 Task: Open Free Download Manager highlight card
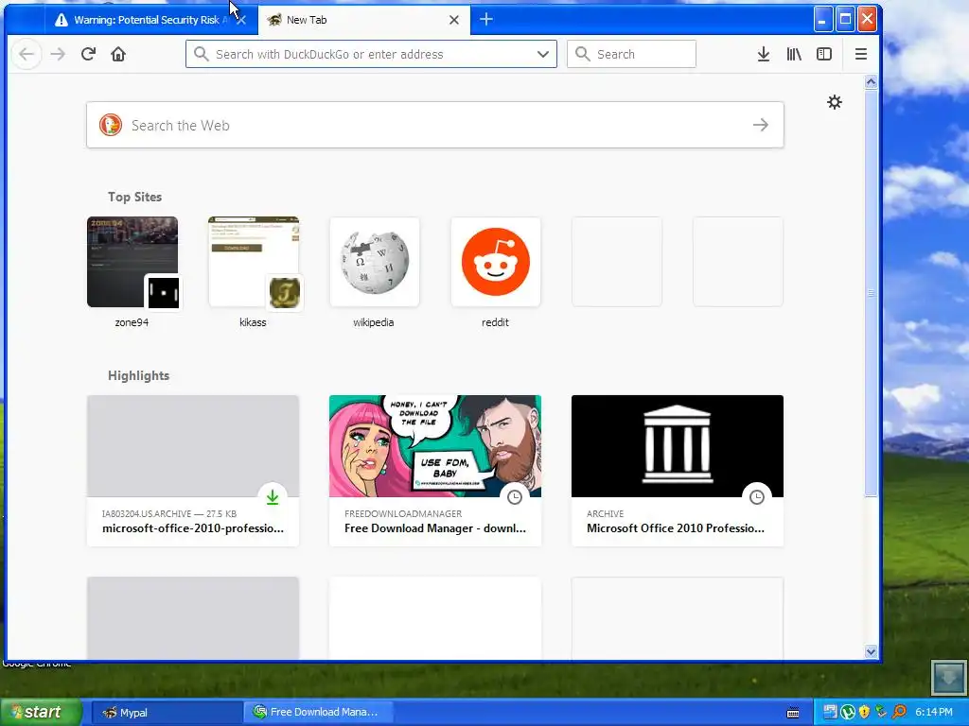435,471
